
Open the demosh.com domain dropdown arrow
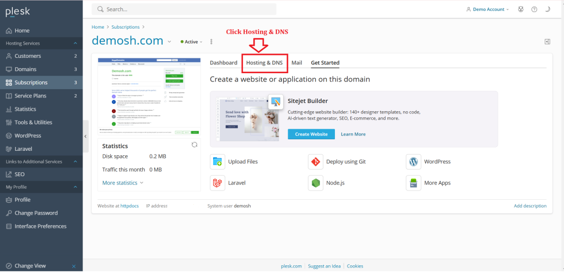pos(170,42)
